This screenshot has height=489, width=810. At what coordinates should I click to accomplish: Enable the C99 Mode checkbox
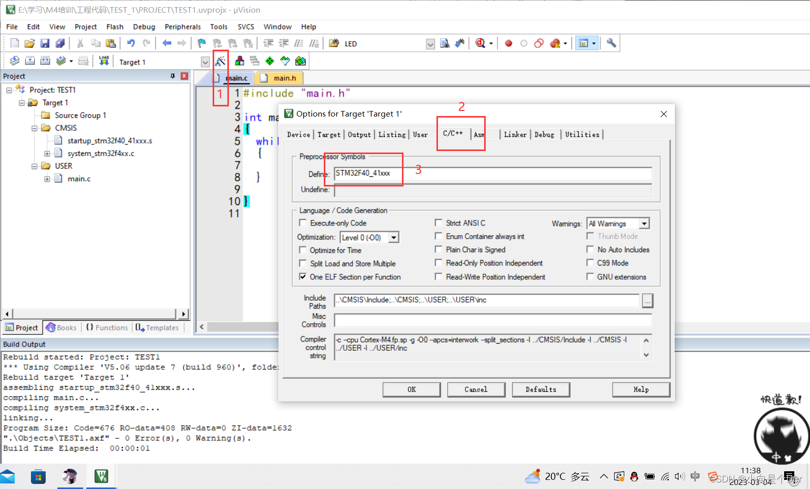point(590,262)
